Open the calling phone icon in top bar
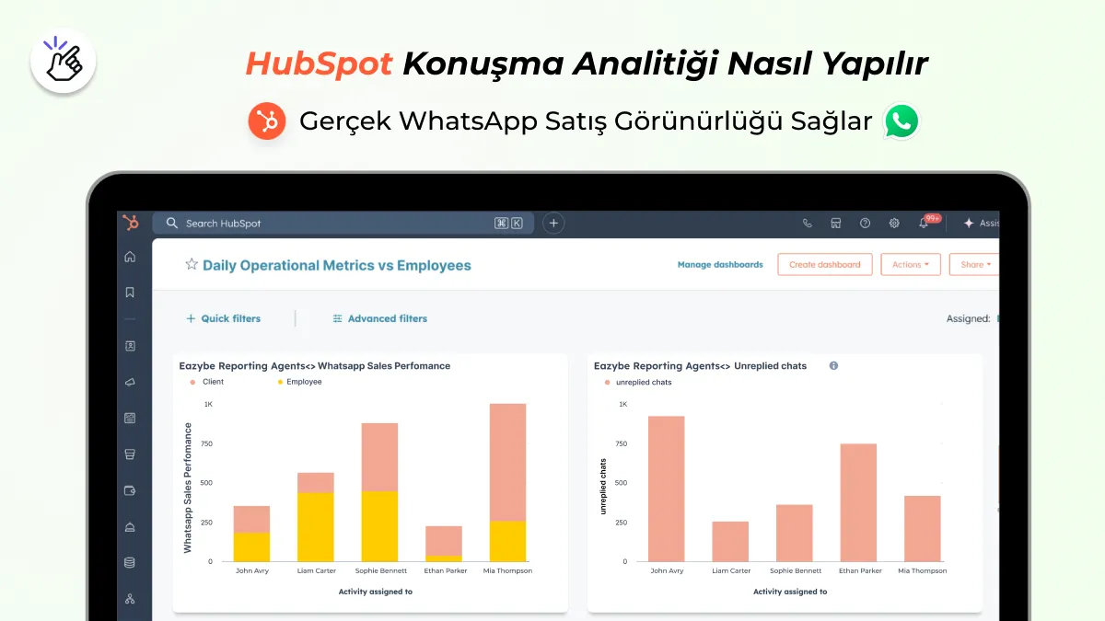The height and width of the screenshot is (621, 1105). click(808, 223)
